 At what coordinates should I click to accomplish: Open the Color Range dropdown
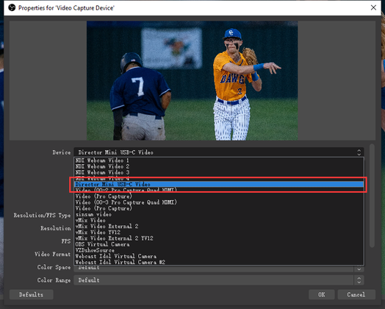tap(219, 280)
